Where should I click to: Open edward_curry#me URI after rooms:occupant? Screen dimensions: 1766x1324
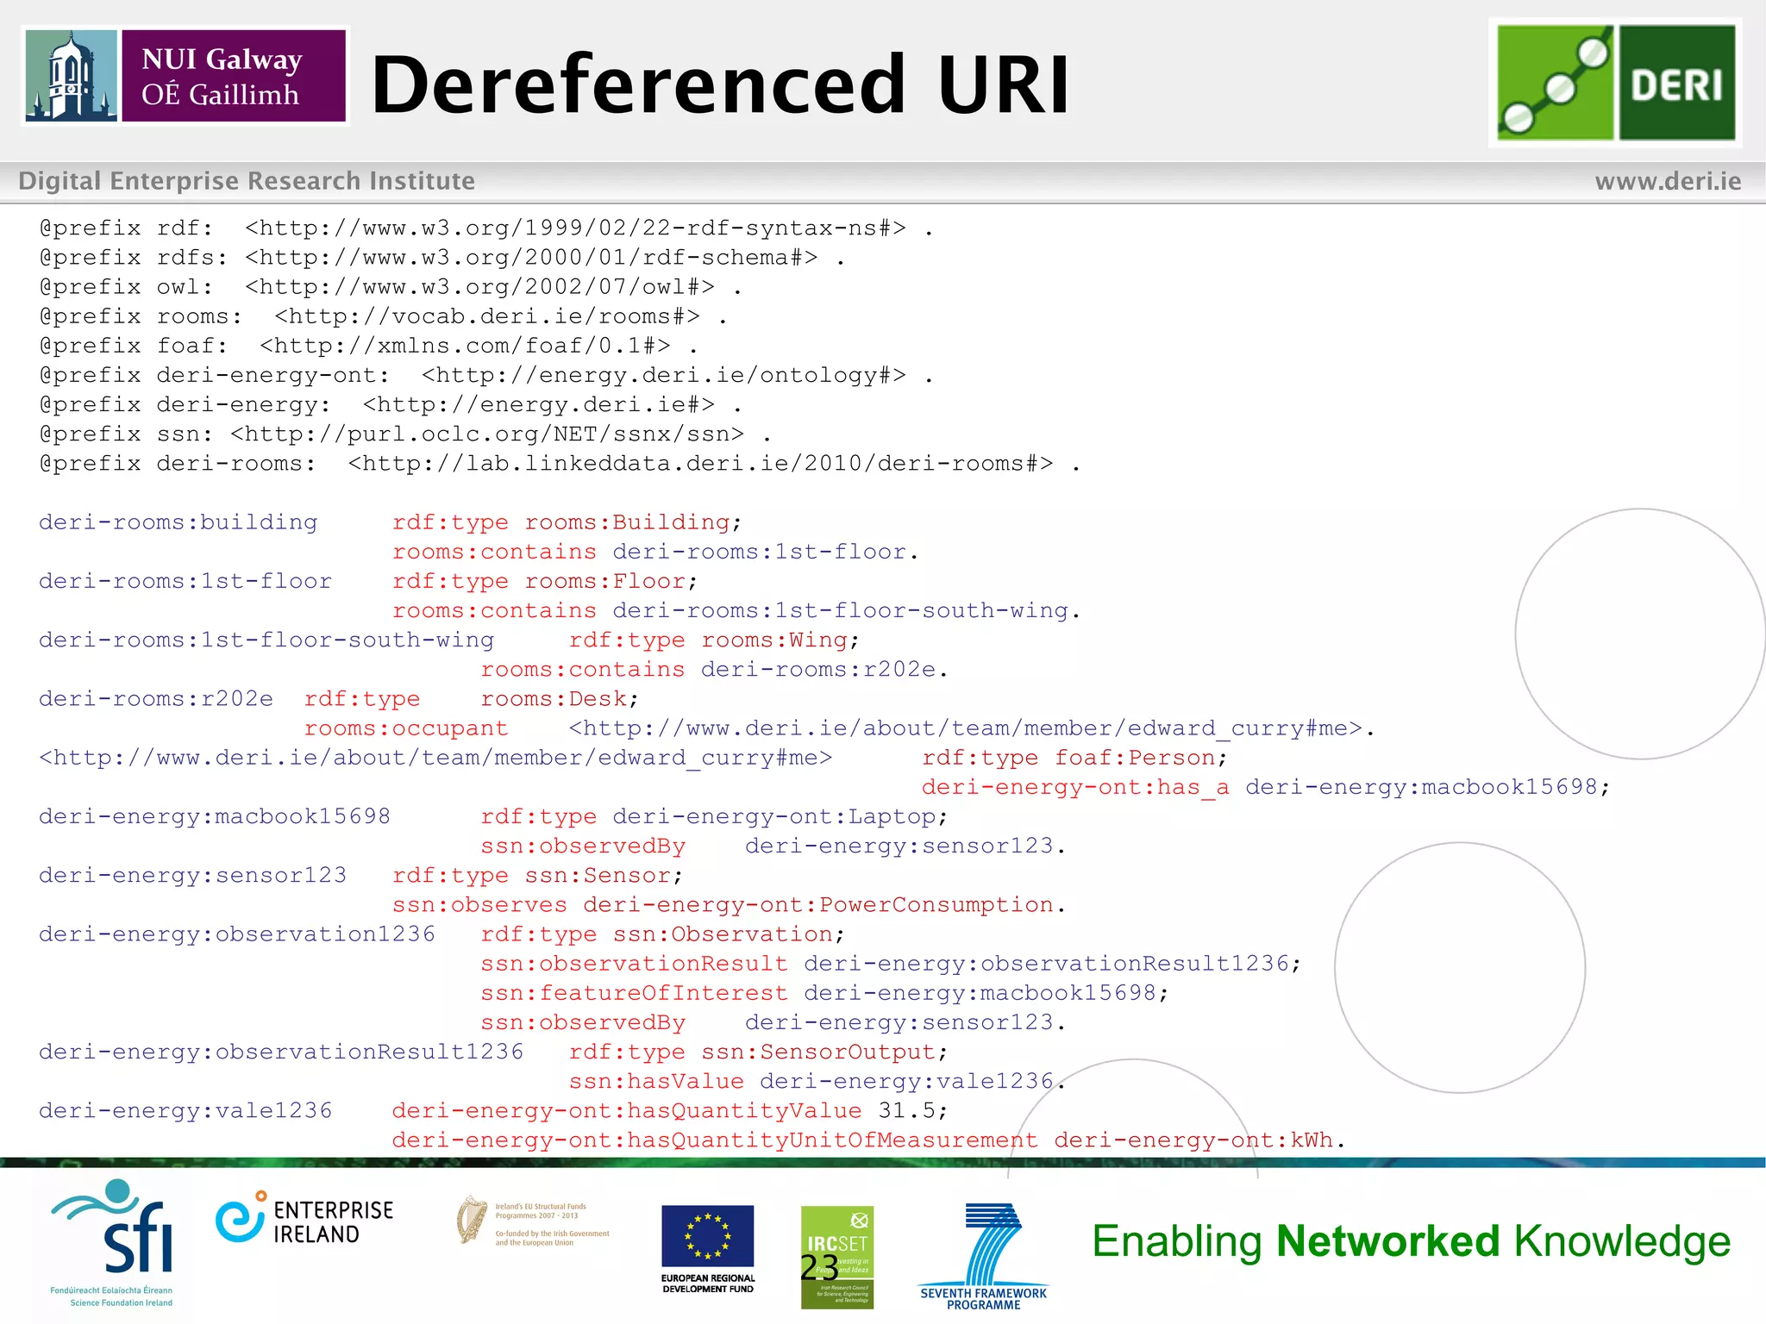(966, 728)
